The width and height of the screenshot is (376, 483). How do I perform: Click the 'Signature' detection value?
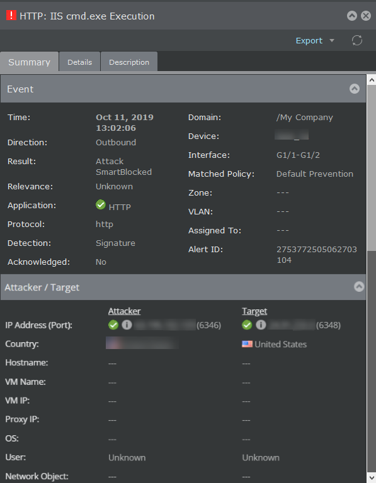tap(115, 243)
